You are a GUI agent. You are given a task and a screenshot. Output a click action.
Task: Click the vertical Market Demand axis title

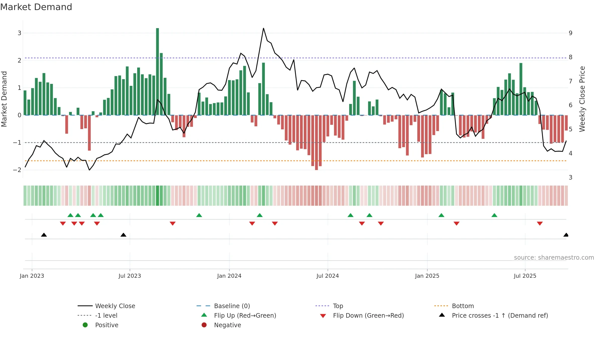4,99
